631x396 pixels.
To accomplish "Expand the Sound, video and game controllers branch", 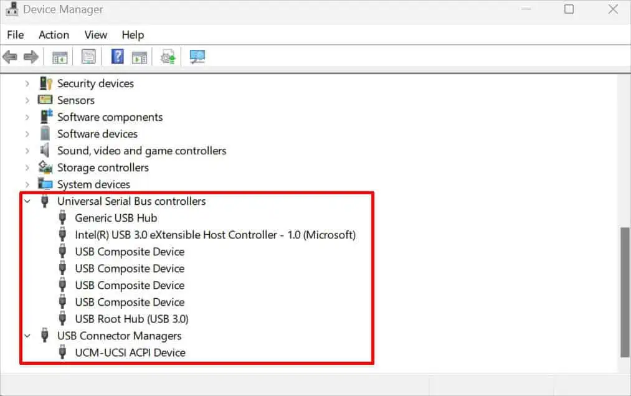I will [x=27, y=150].
